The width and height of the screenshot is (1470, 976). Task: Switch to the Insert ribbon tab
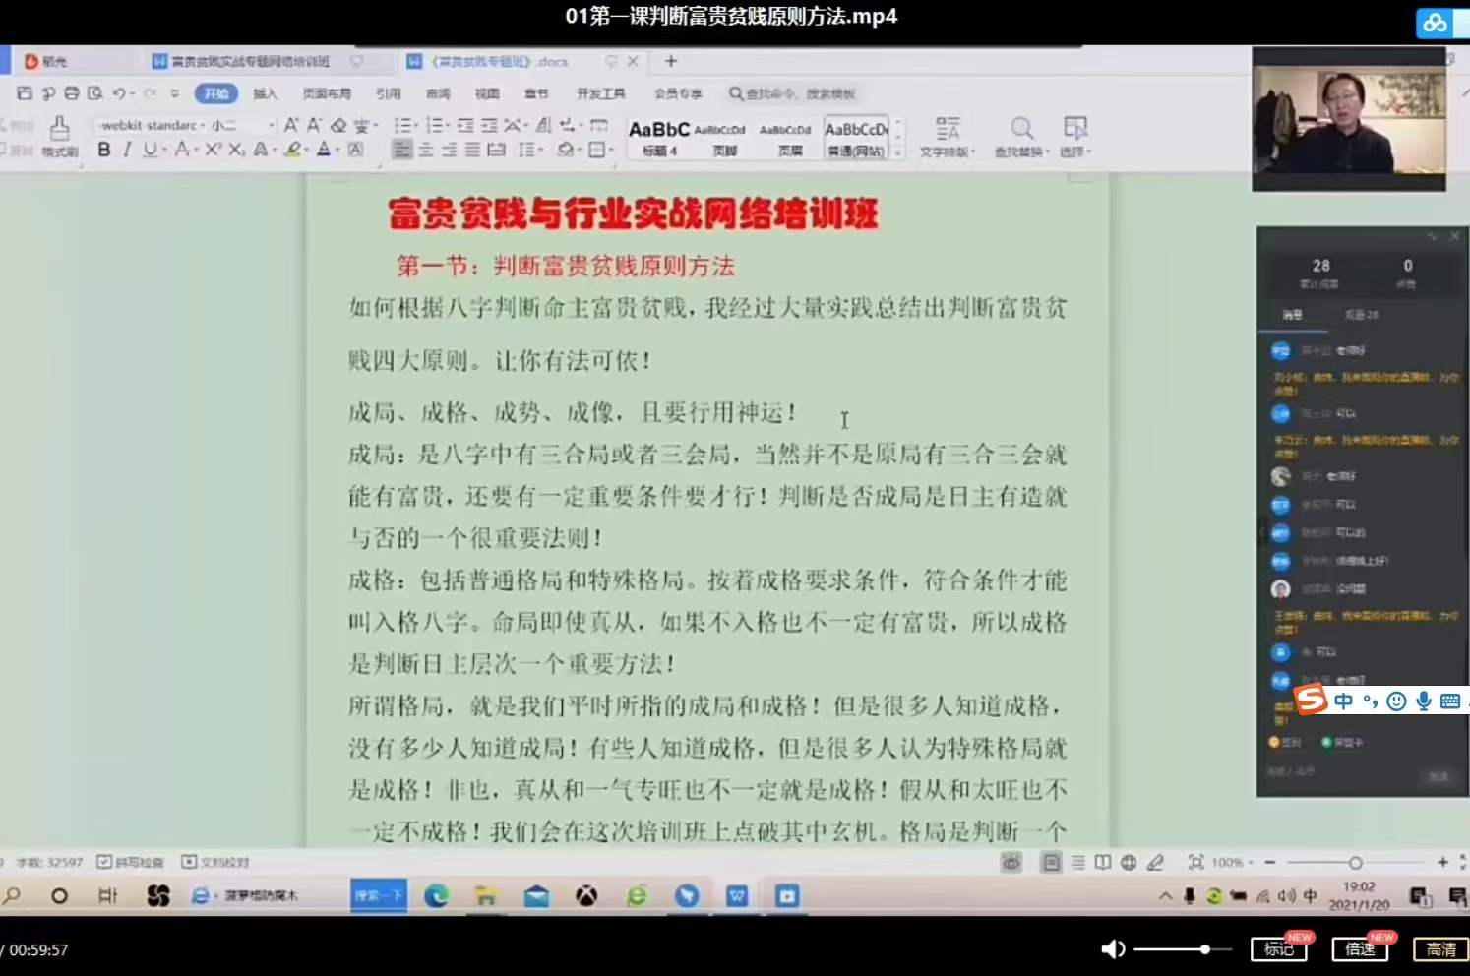click(x=265, y=93)
